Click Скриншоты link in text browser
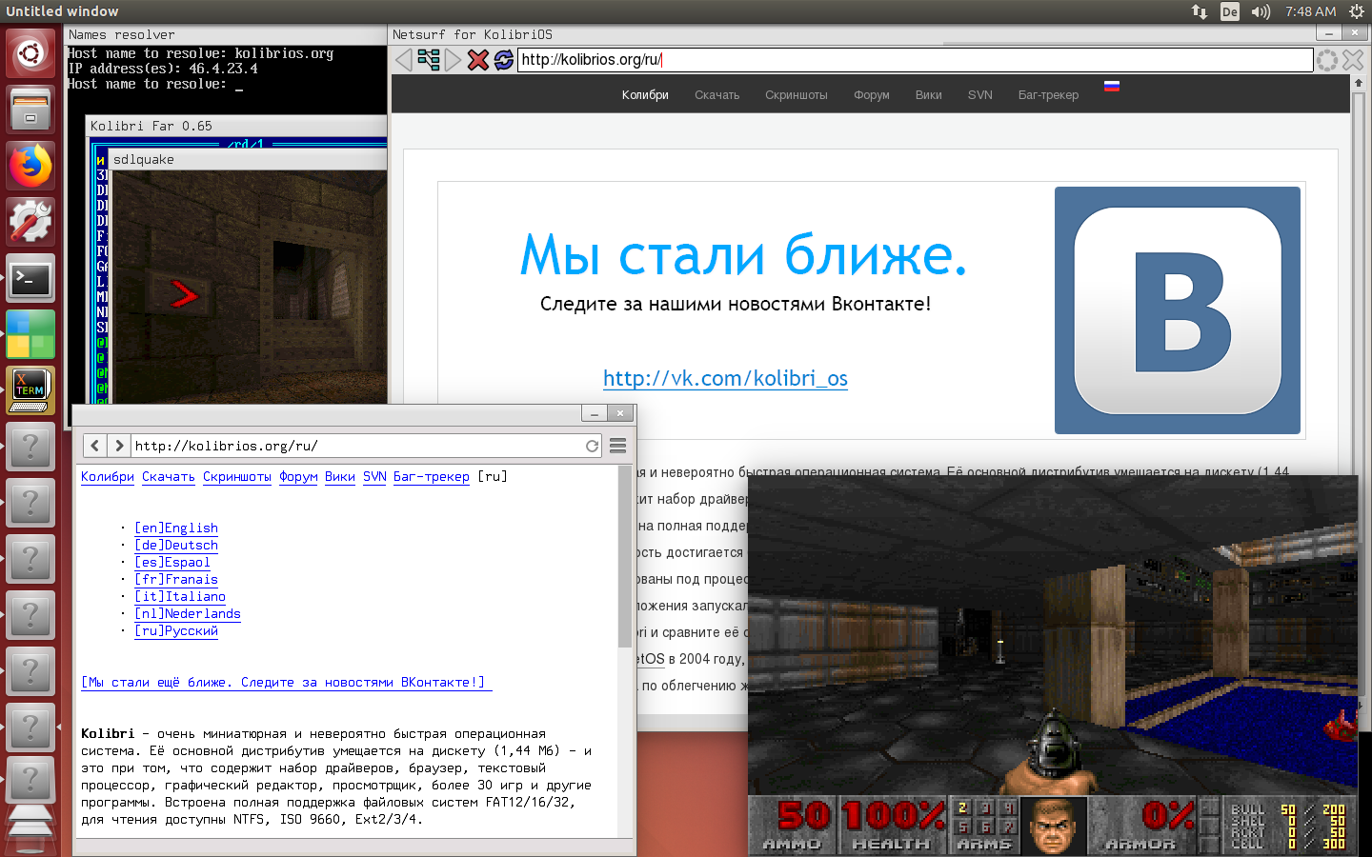Screen dimensions: 1372x857 point(237,476)
